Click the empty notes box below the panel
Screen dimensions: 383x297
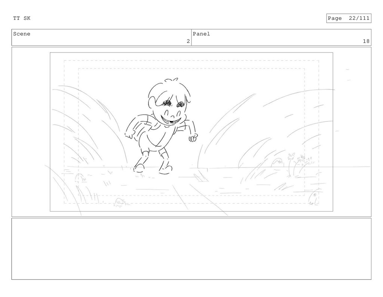click(x=191, y=249)
